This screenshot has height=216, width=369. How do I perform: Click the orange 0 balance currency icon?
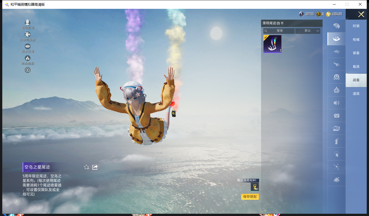coord(319,14)
